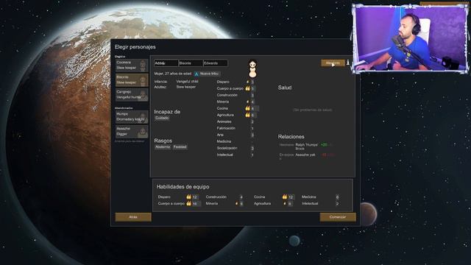Click the nickname field reading Bisonte
Screen dimensions: 471x265
tap(191, 63)
